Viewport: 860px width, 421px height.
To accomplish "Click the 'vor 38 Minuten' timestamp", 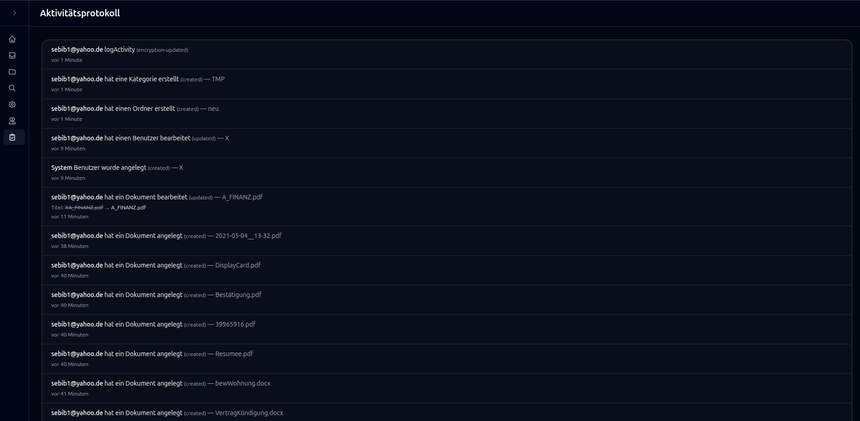I will [70, 246].
